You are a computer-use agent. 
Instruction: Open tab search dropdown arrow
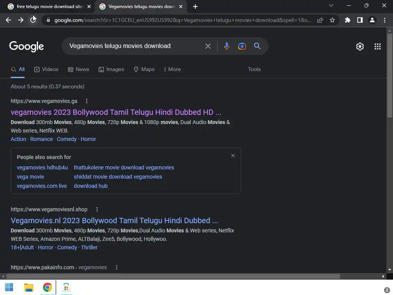pos(331,5)
